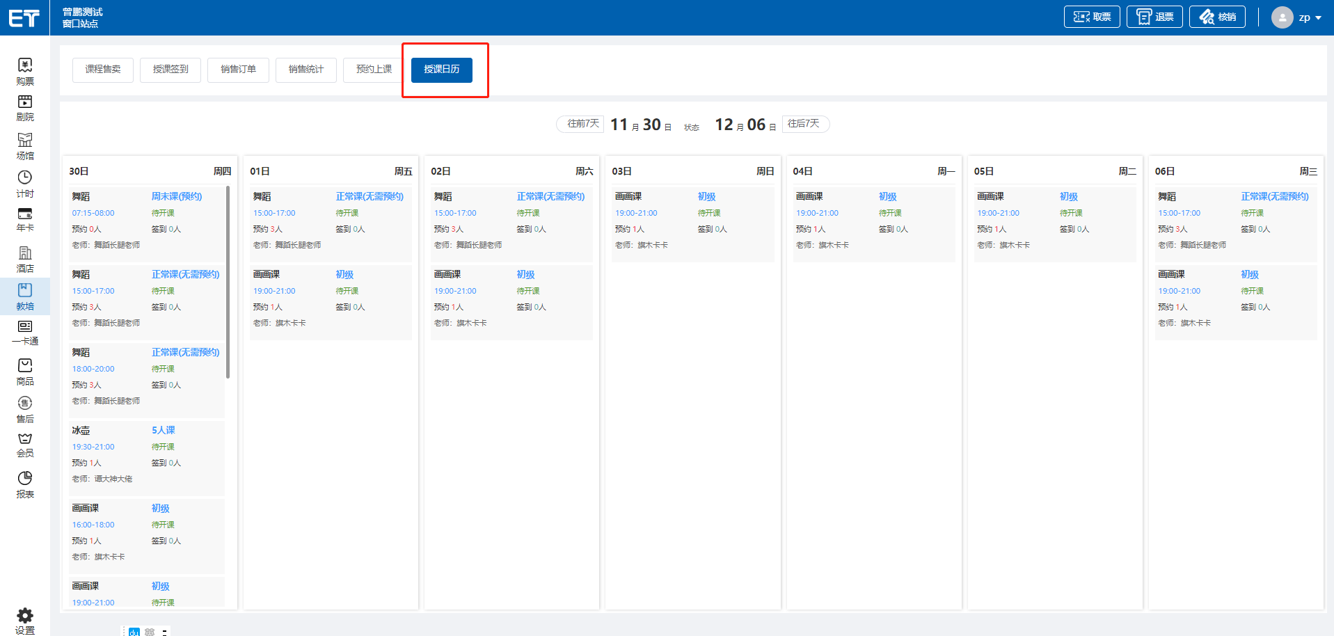Open the 冰壶 5人课 class card
1334x636 pixels.
[147, 454]
